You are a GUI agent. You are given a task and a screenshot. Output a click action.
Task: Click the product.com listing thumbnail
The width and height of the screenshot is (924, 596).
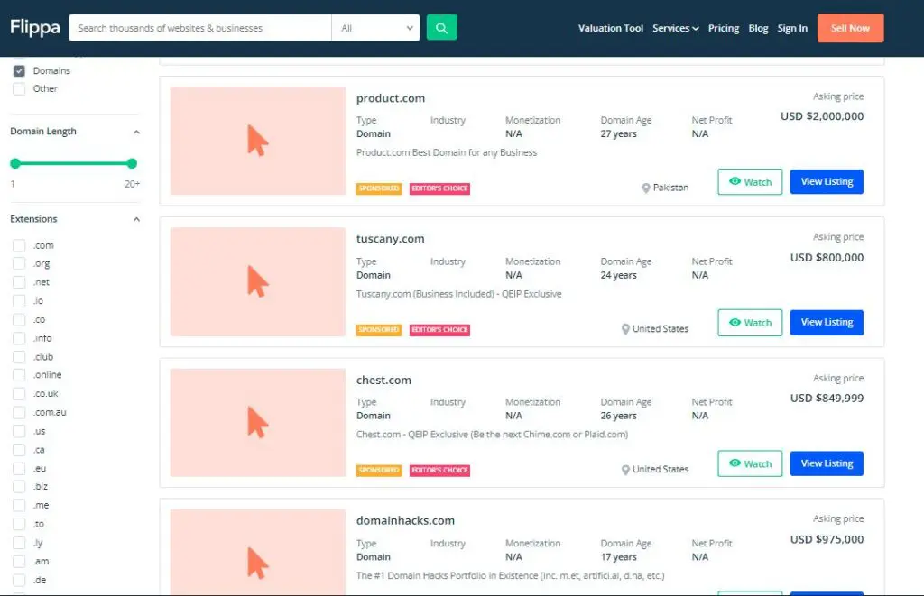[x=258, y=141]
